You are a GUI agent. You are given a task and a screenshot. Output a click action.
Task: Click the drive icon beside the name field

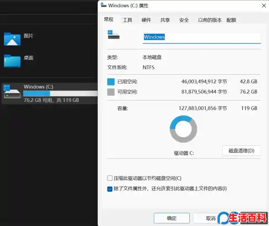(113, 35)
